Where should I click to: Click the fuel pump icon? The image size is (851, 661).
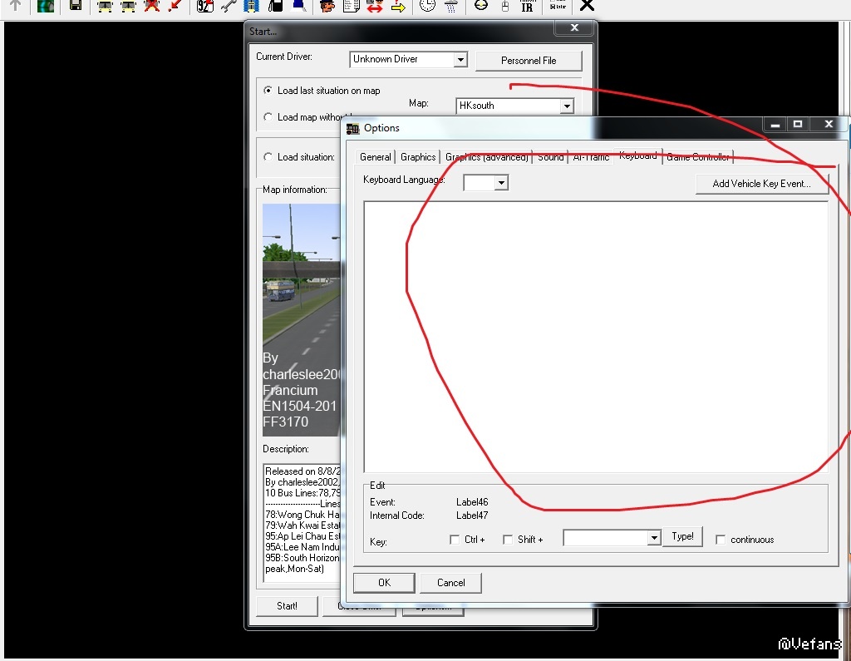[277, 6]
